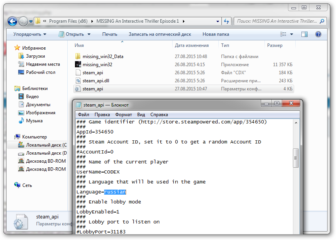Click Избранное star icon in sidebar

coord(17,48)
